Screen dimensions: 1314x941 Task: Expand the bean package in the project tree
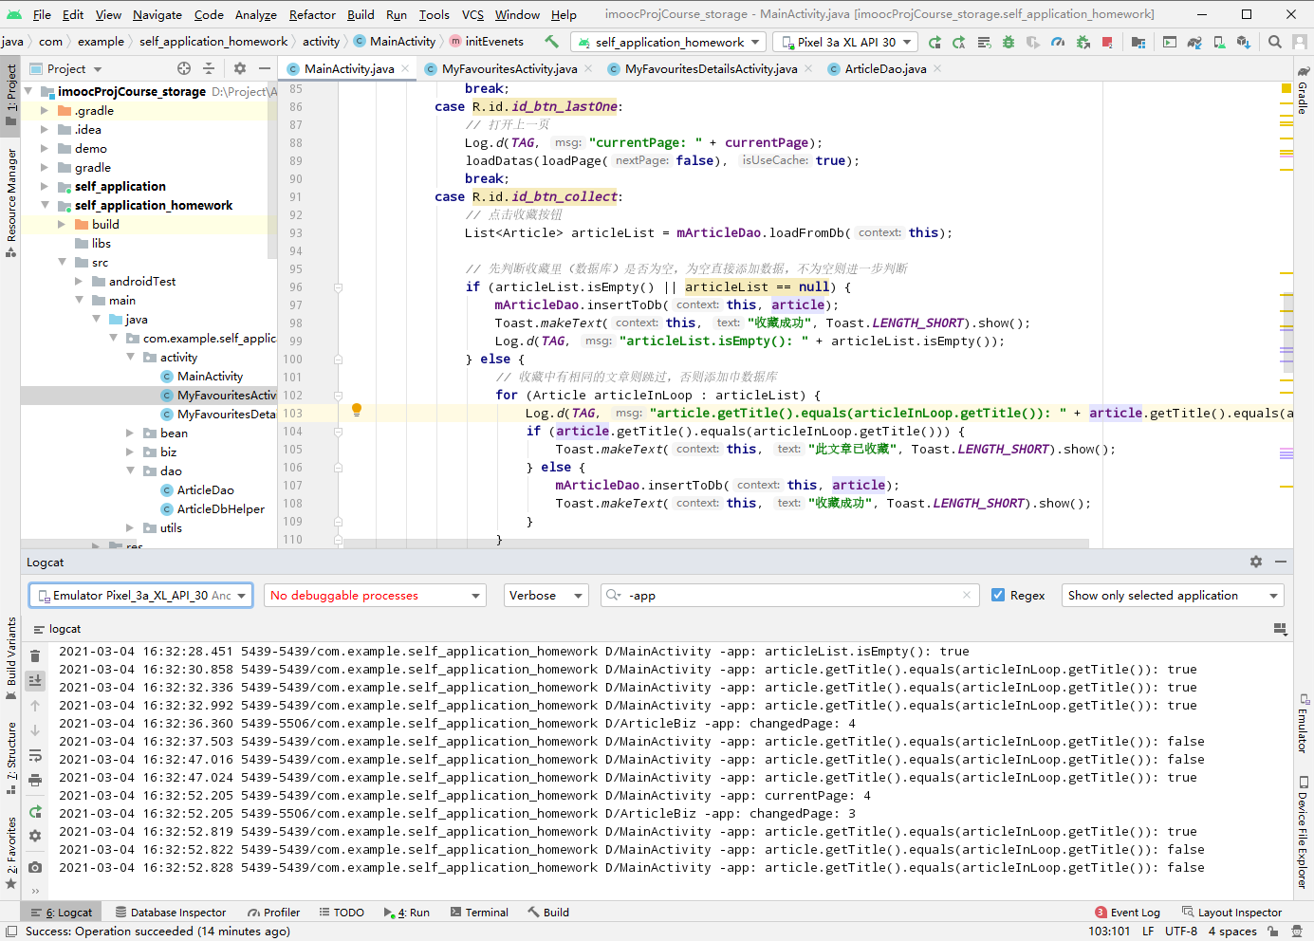click(131, 433)
